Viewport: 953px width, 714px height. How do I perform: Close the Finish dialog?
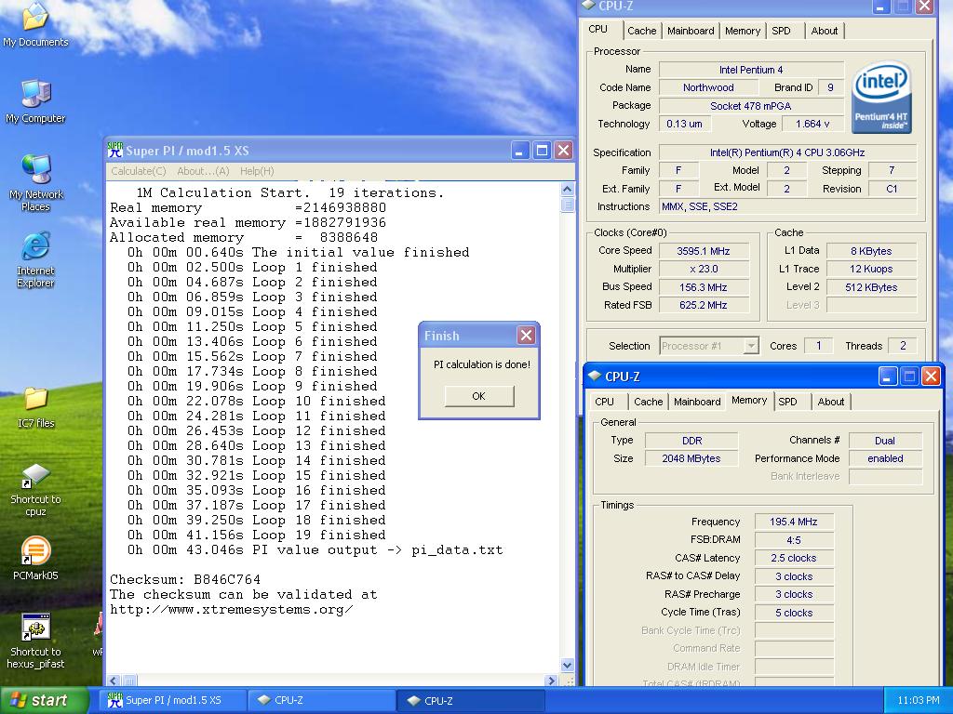[527, 335]
